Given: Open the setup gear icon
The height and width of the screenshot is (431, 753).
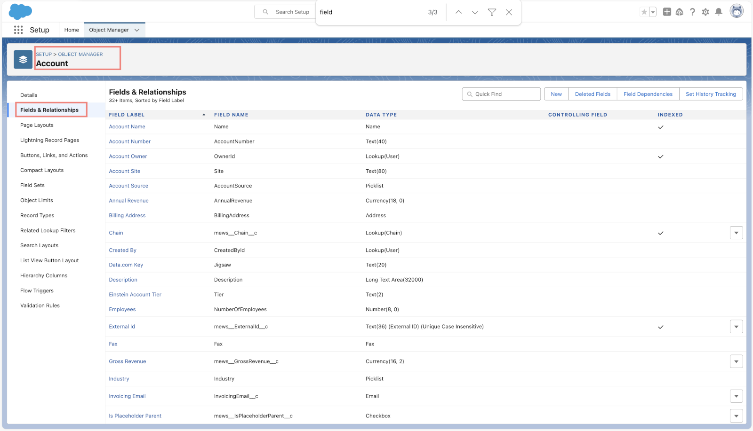Looking at the screenshot, I should (705, 12).
